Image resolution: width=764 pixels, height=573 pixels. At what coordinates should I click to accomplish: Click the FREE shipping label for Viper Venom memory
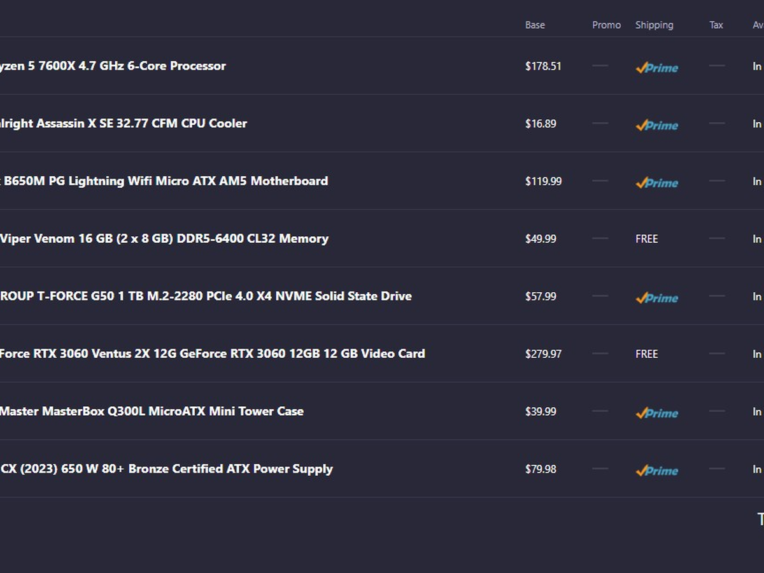(x=646, y=239)
